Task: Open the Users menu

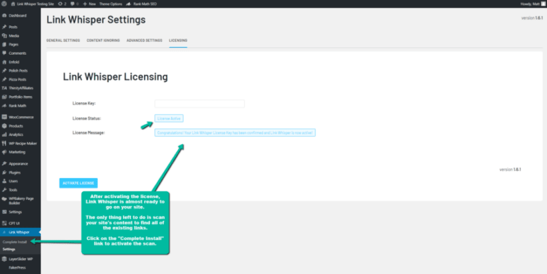Action: pyautogui.click(x=13, y=181)
